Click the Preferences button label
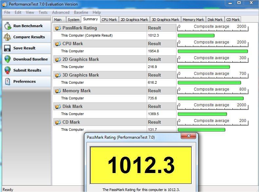The image size is (259, 192). pyautogui.click(x=25, y=81)
